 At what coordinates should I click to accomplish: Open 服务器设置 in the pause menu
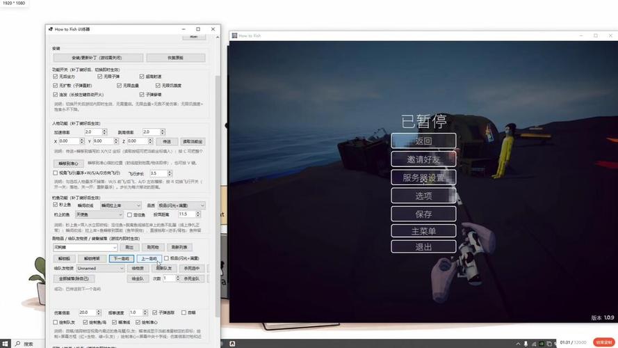423,177
